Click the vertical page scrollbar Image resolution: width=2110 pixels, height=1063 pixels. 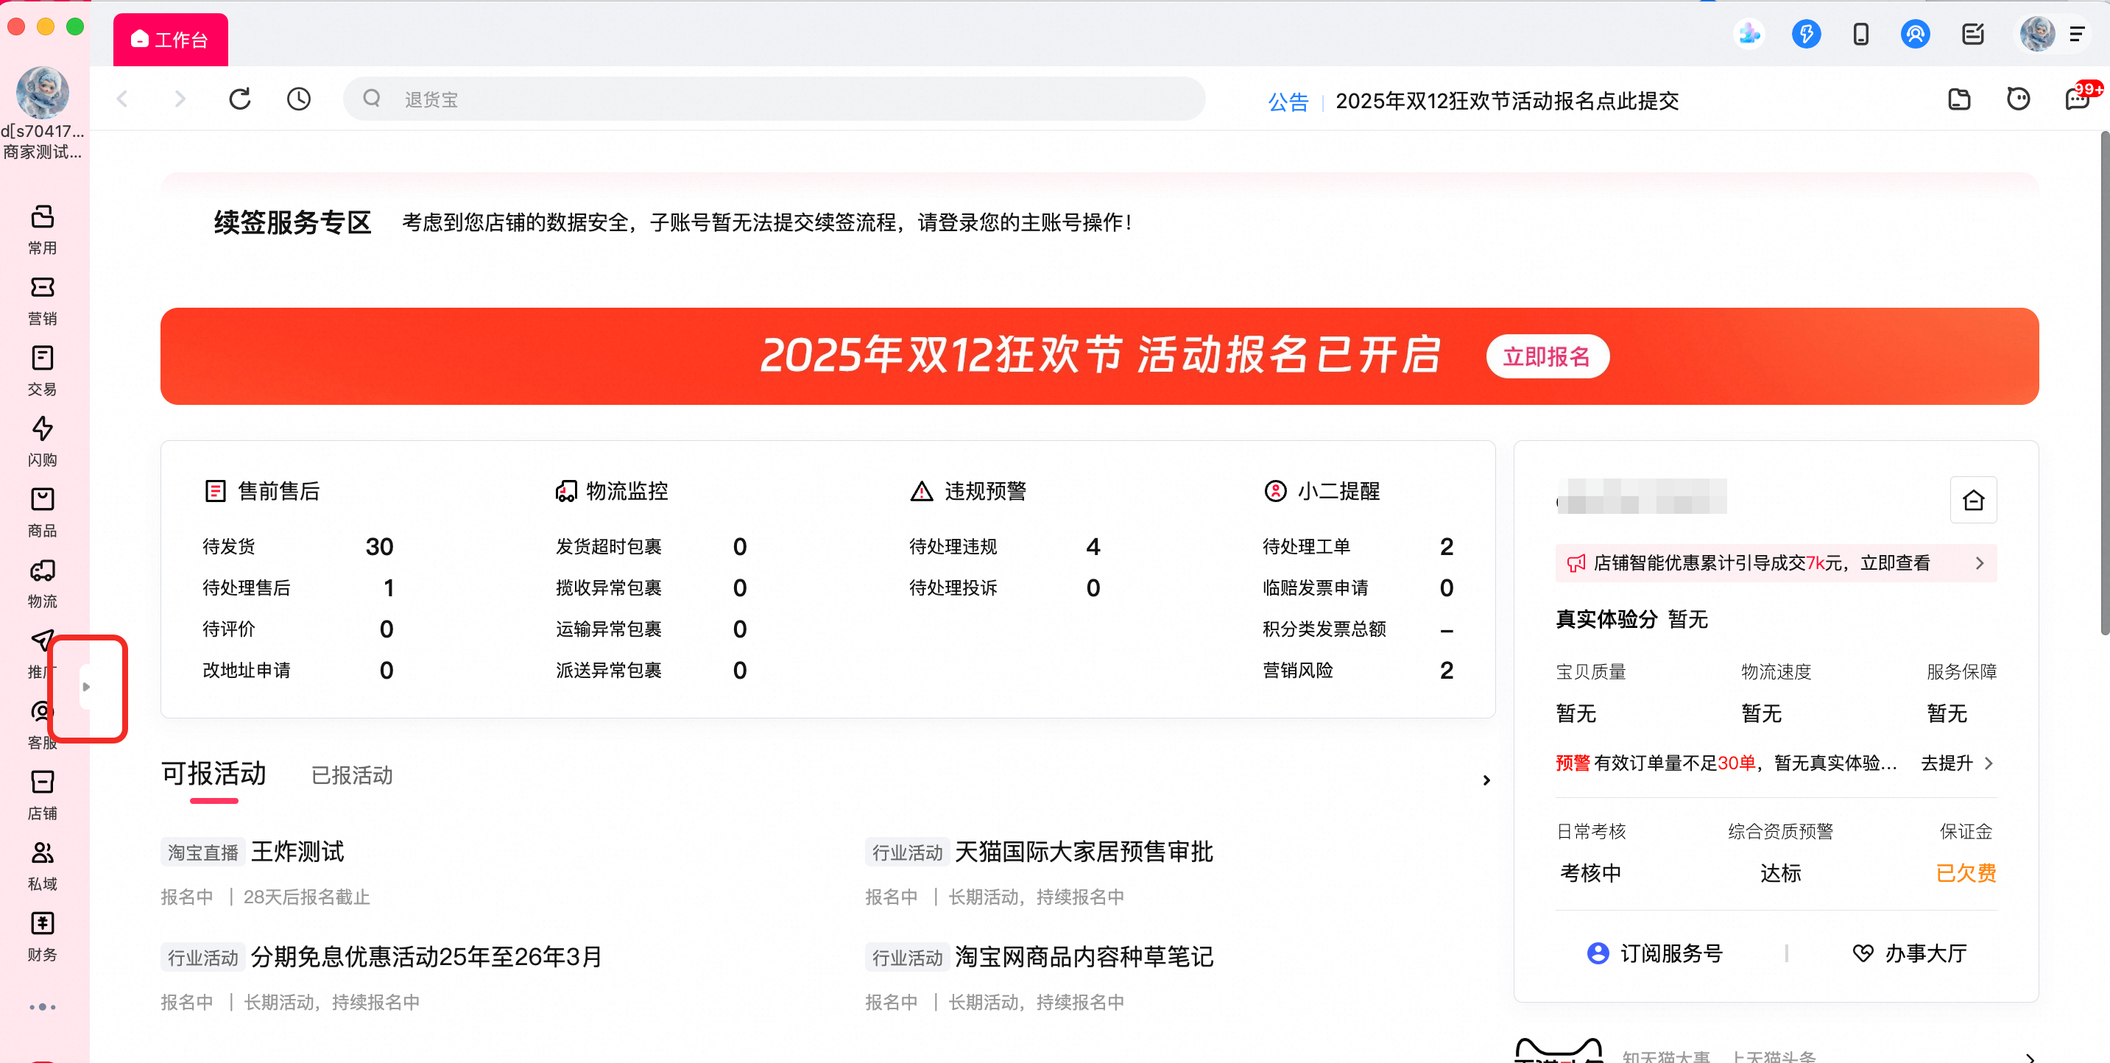point(2103,384)
